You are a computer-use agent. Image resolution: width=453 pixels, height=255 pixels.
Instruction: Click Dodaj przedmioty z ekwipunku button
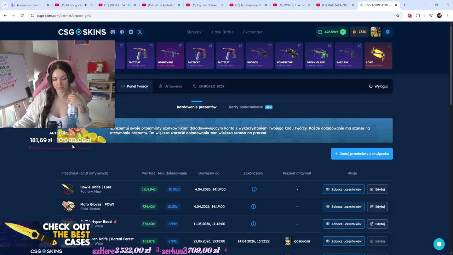coord(362,154)
